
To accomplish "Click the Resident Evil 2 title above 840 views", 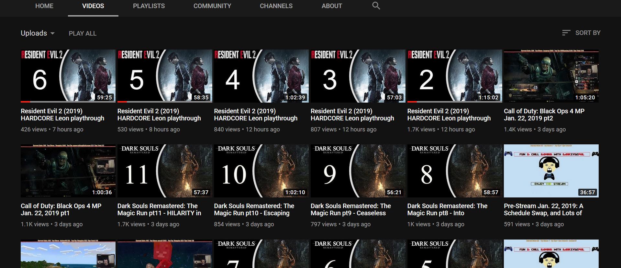I will point(256,115).
